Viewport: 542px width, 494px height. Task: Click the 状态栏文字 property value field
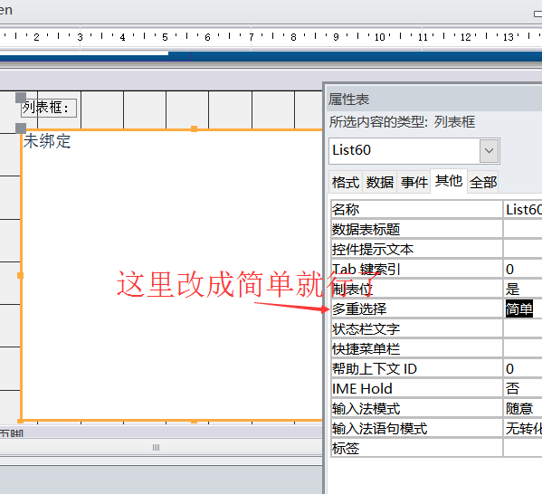pos(523,328)
